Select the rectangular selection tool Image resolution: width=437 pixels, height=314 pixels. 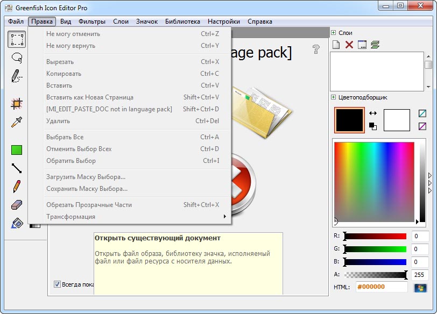pos(17,39)
